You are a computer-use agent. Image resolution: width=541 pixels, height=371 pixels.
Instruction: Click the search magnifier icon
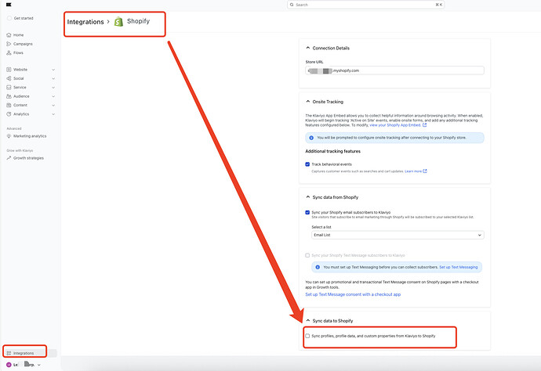click(x=292, y=5)
